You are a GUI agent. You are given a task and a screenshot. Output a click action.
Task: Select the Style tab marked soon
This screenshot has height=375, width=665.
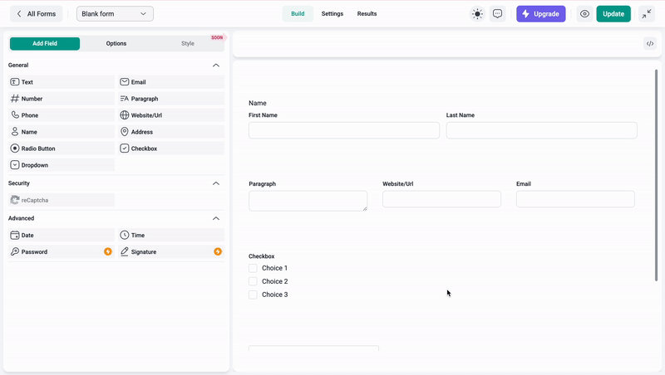(188, 44)
